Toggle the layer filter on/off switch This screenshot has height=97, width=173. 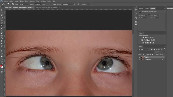165,49
